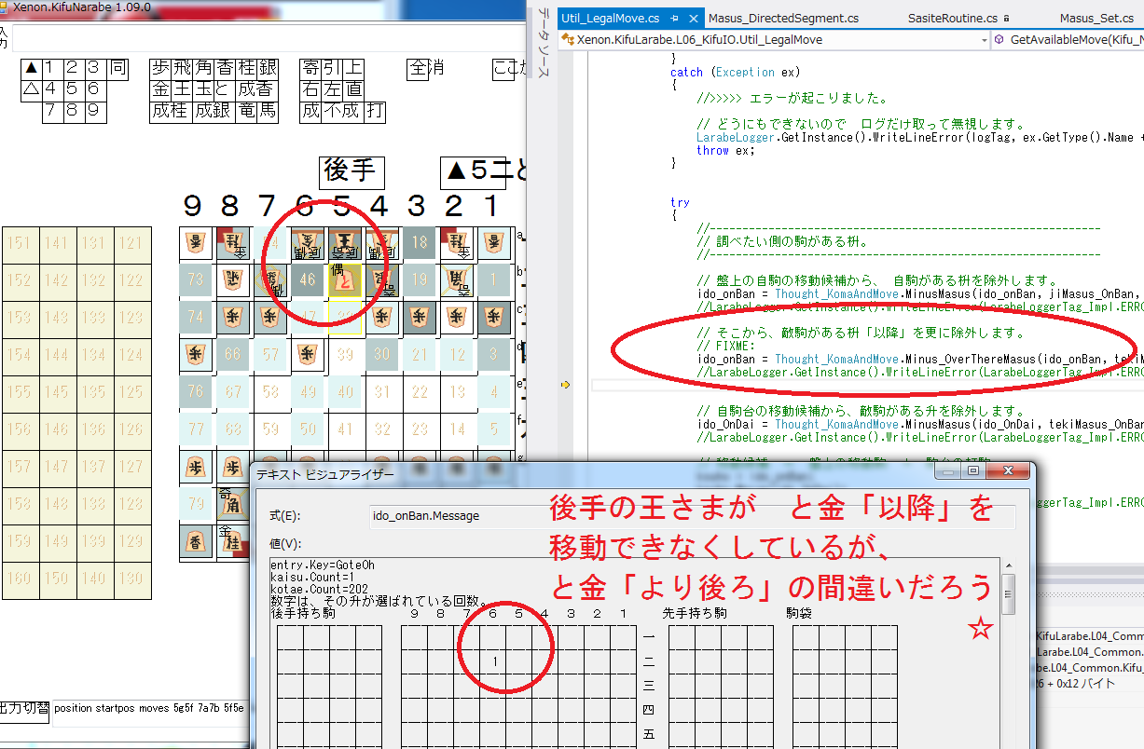The height and width of the screenshot is (749, 1144).
Task: Click the 右 direction button
Action: (x=310, y=89)
